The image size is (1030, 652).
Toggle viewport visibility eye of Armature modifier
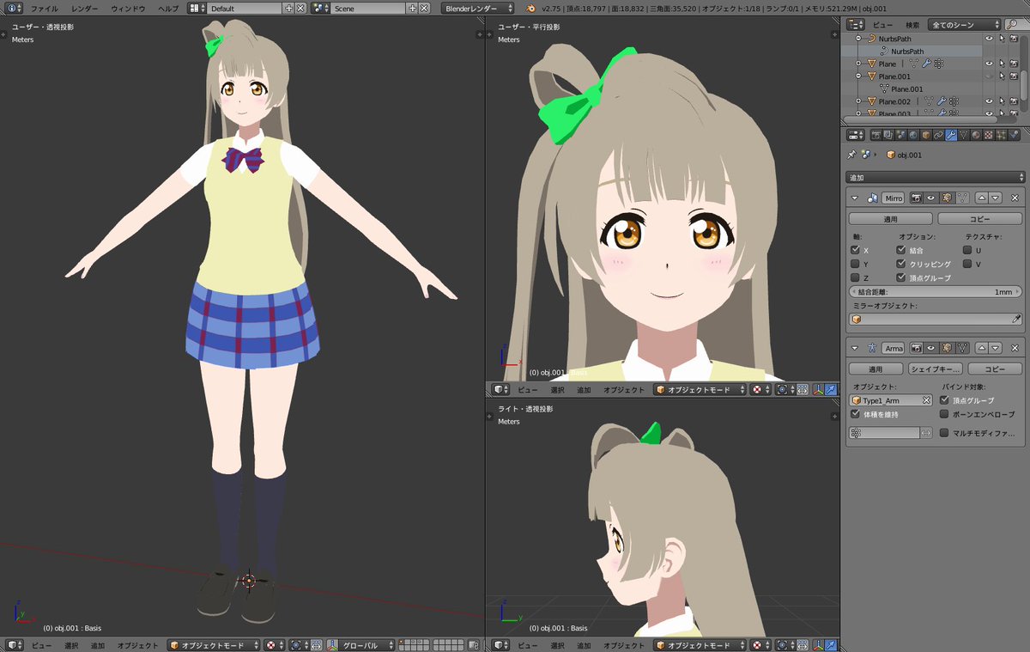[x=931, y=348]
